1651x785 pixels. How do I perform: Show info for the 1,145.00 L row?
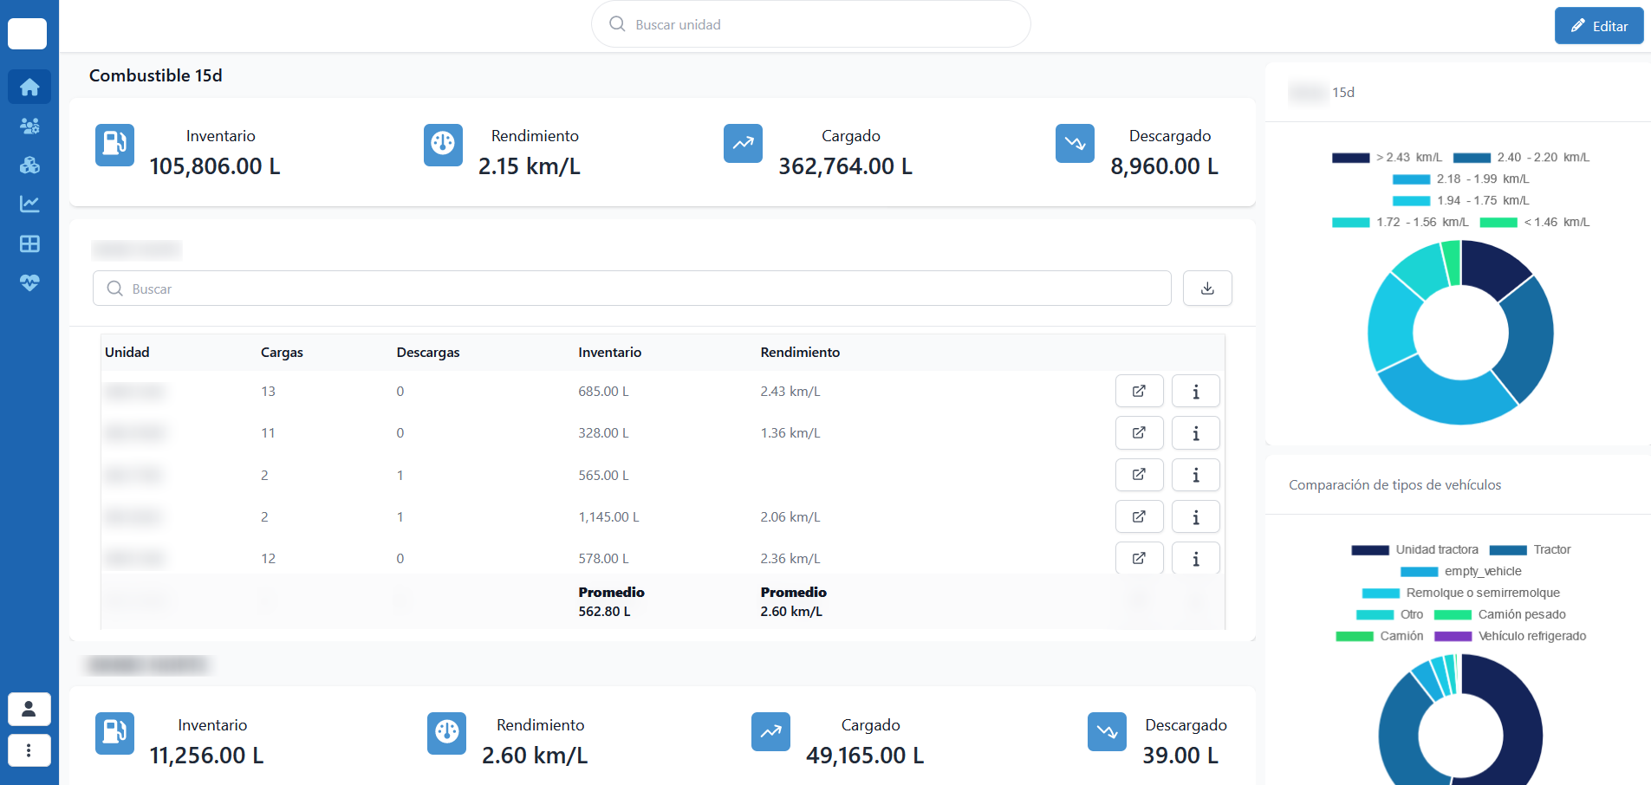1195,517
